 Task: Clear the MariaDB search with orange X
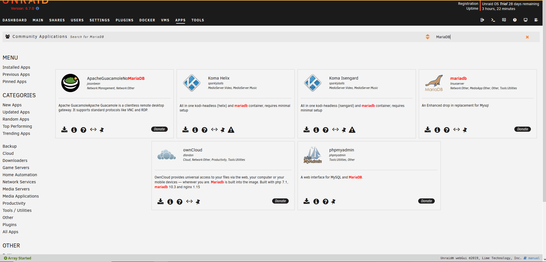click(527, 37)
